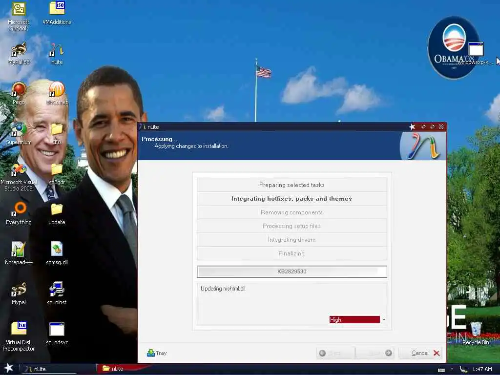This screenshot has height=375, width=500.
Task: Click the "Processing setup files" step
Action: pos(292,226)
